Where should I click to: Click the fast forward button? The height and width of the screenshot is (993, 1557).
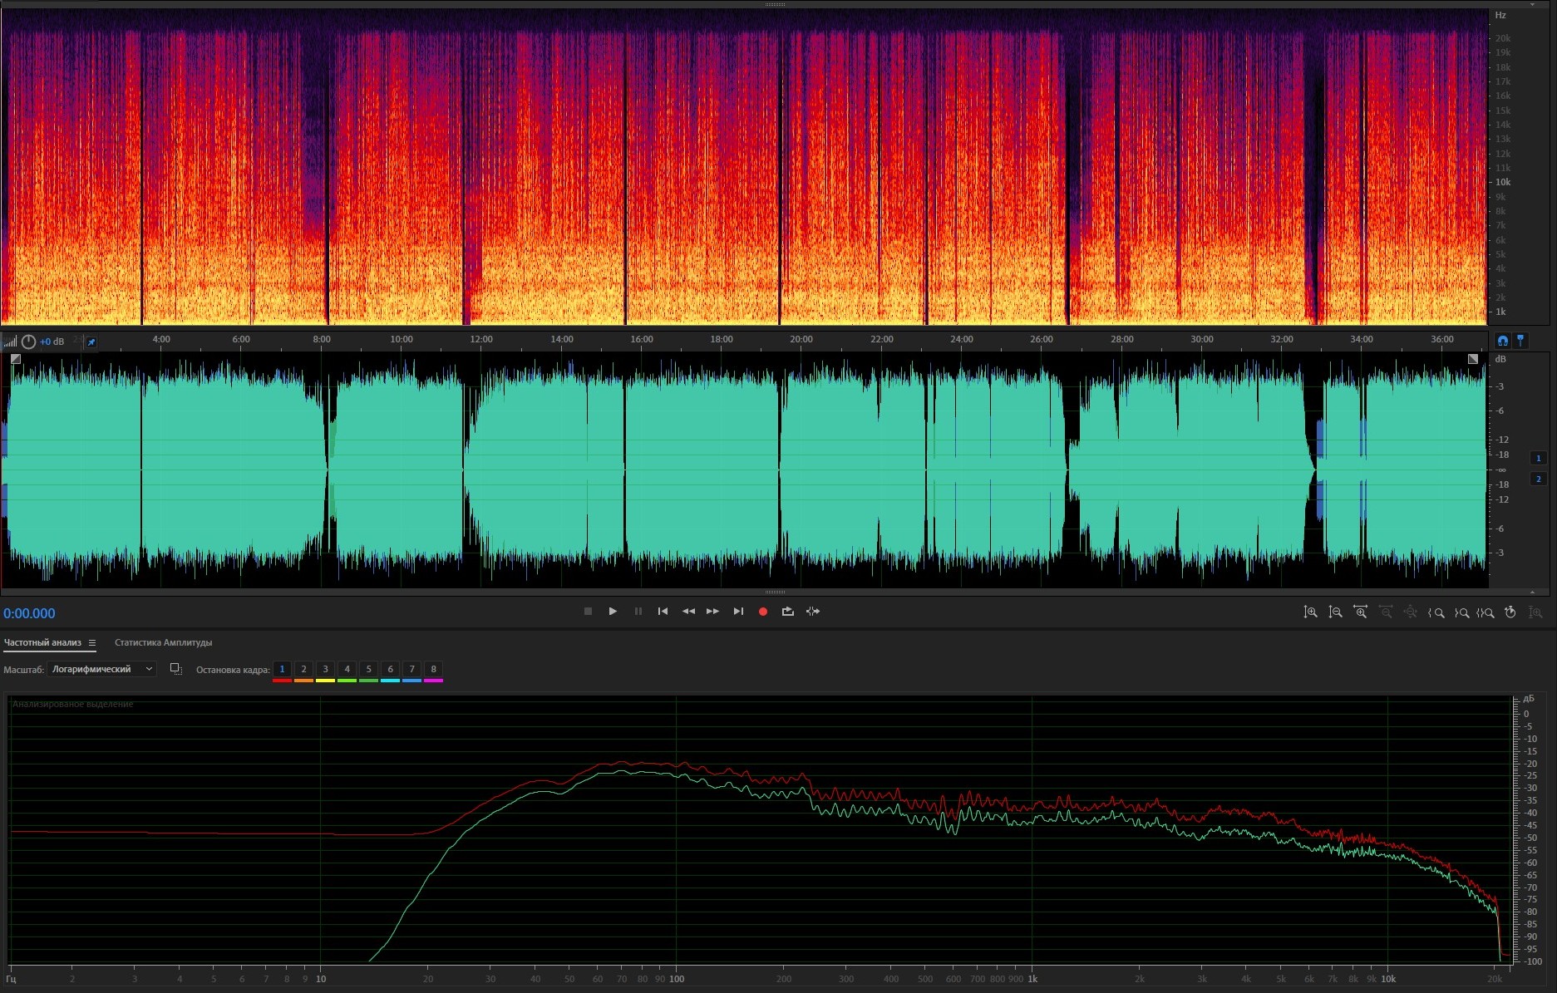pos(712,612)
